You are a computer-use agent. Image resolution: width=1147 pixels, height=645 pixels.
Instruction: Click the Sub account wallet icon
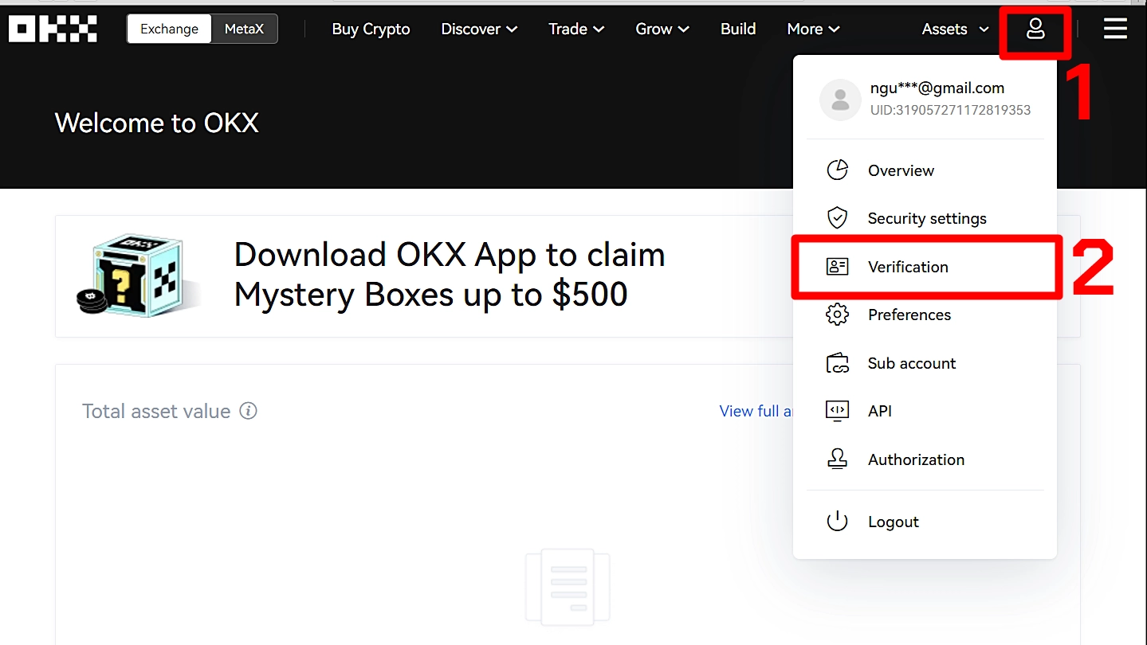point(837,363)
